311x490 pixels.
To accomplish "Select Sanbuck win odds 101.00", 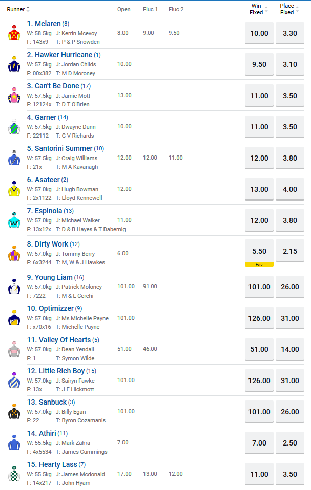I will [x=259, y=412].
